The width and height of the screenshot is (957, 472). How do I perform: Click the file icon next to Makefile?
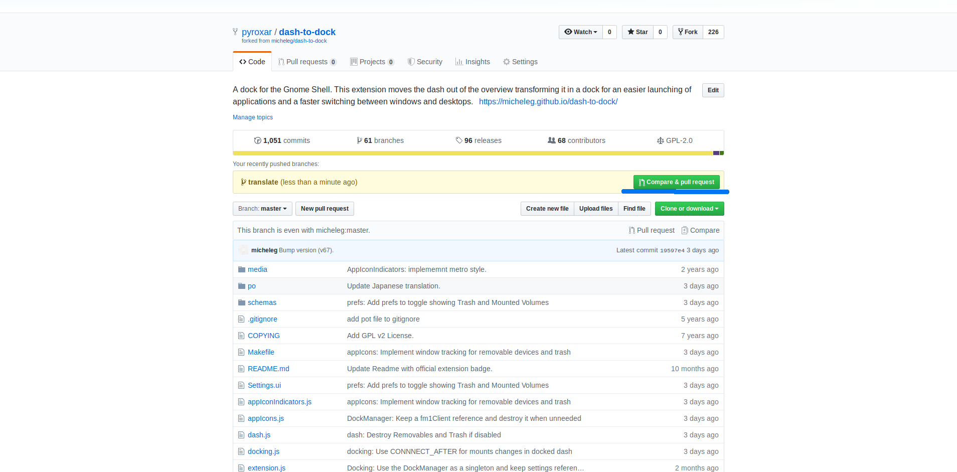(x=241, y=352)
